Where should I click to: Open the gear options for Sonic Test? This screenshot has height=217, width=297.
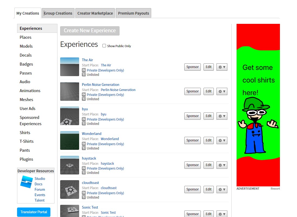[x=222, y=214]
